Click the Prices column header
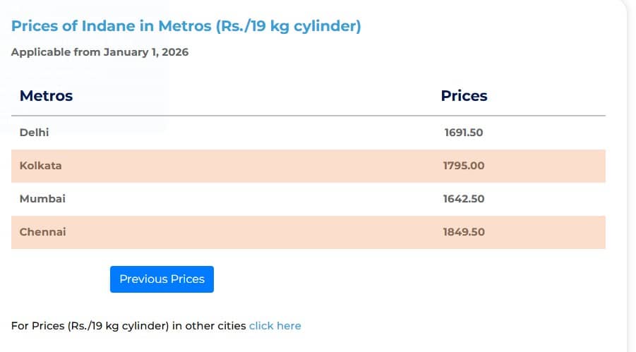 point(464,96)
